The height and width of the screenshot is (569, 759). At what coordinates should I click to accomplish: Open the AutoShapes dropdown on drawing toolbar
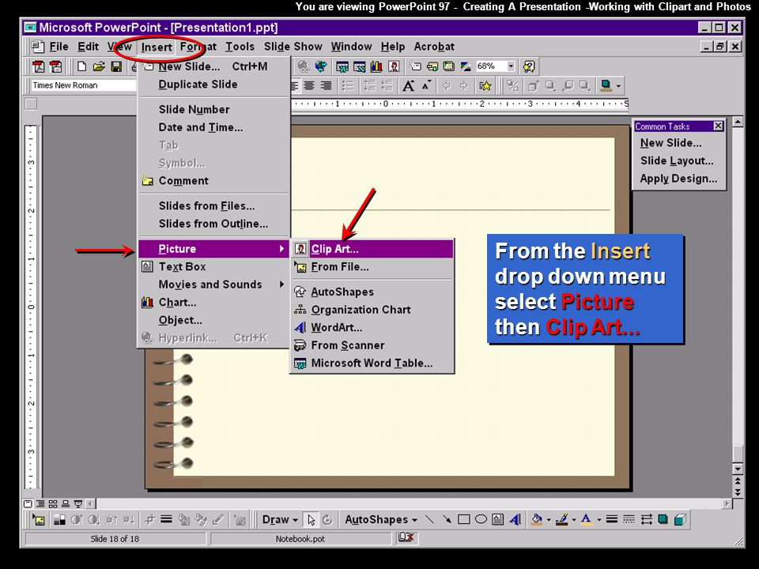click(381, 520)
